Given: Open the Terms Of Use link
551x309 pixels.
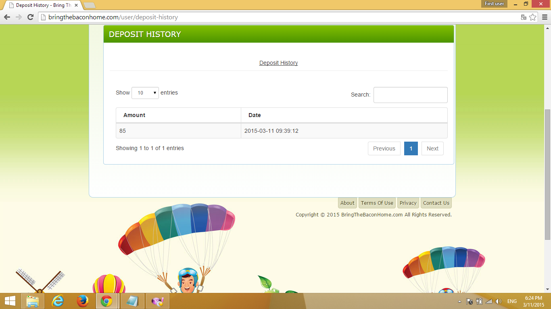Looking at the screenshot, I should coord(377,203).
